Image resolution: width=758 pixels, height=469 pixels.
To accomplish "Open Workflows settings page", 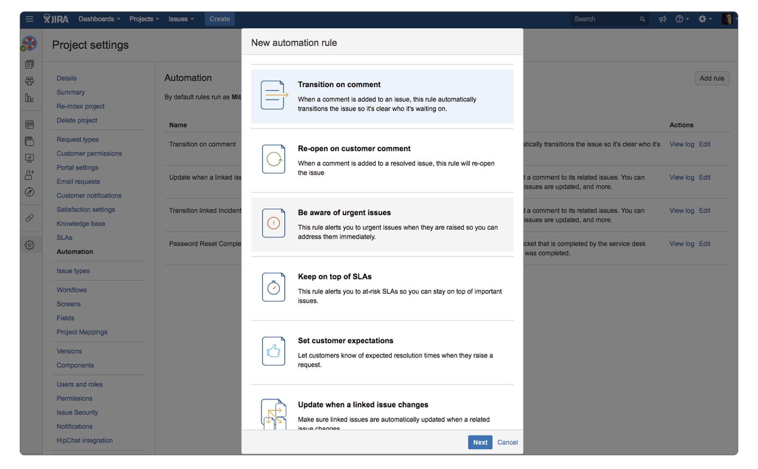I will 72,290.
